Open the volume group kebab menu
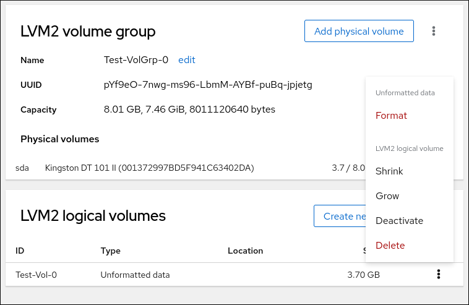The image size is (469, 305). [x=434, y=31]
